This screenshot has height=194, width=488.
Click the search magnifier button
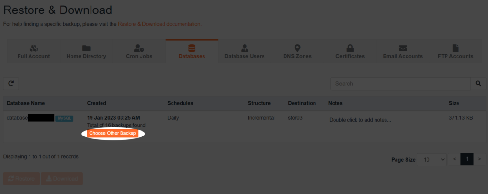coord(478,84)
